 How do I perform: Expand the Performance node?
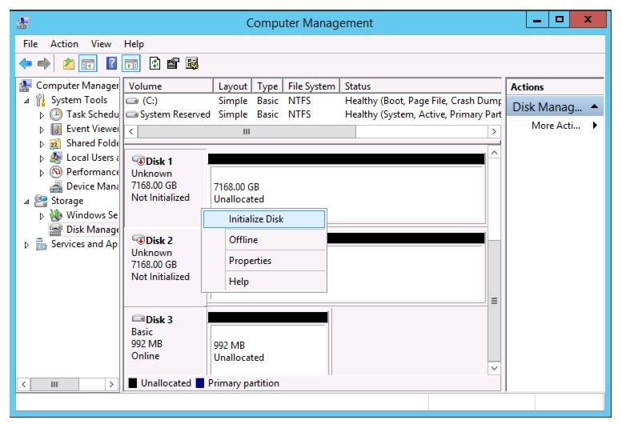tap(42, 173)
